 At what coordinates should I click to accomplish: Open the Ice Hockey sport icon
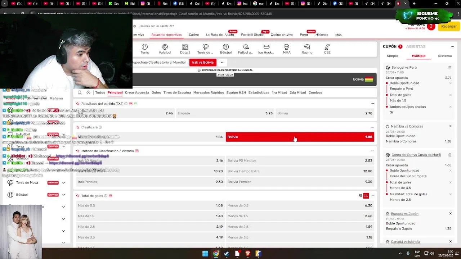point(266,49)
